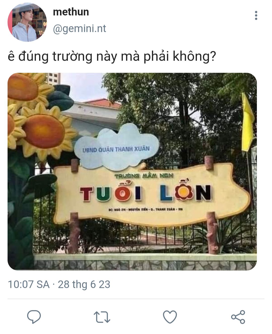Click the date 28 thg 6 23

84,284
